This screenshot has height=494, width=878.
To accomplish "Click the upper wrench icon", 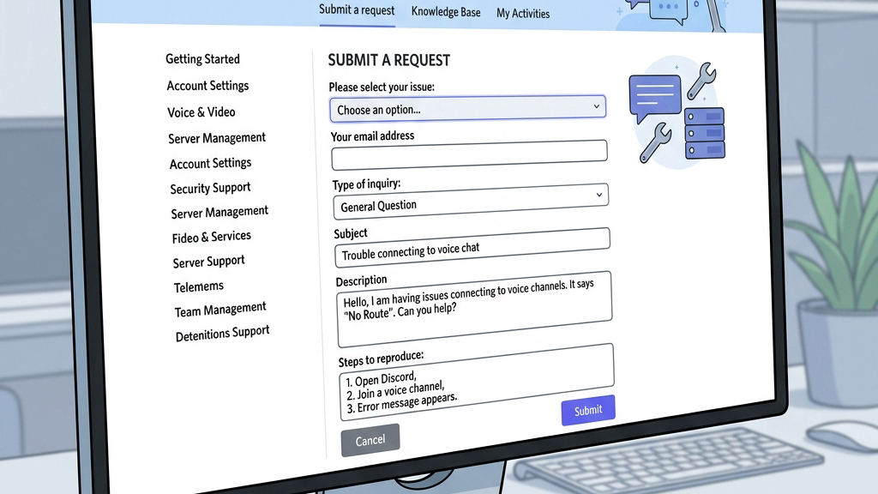I will (x=701, y=81).
